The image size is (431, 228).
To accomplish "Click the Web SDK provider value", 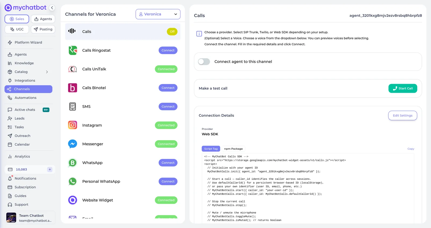I will [x=210, y=134].
